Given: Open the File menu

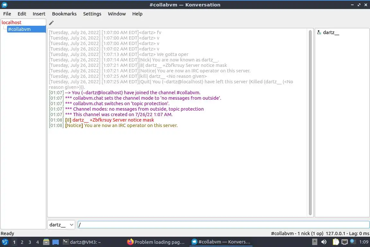Looking at the screenshot, I should [7, 14].
